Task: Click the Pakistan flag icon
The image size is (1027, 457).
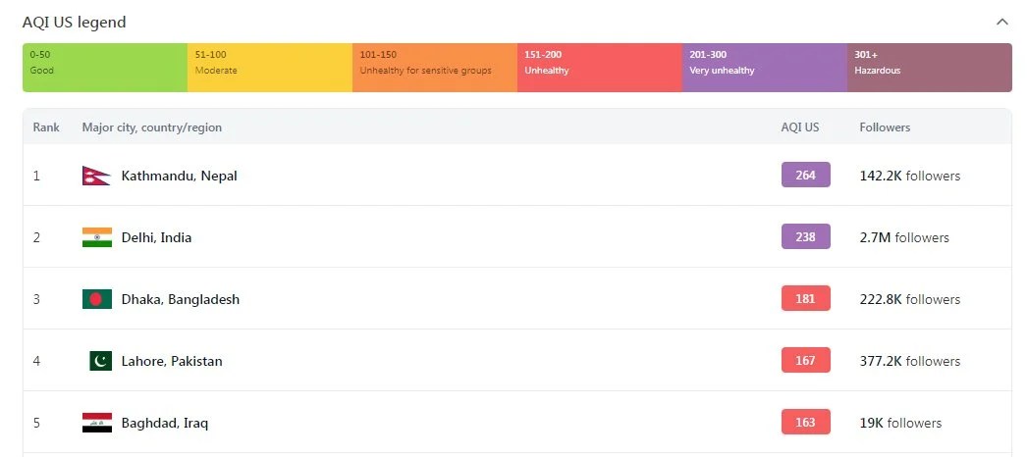Action: 100,361
